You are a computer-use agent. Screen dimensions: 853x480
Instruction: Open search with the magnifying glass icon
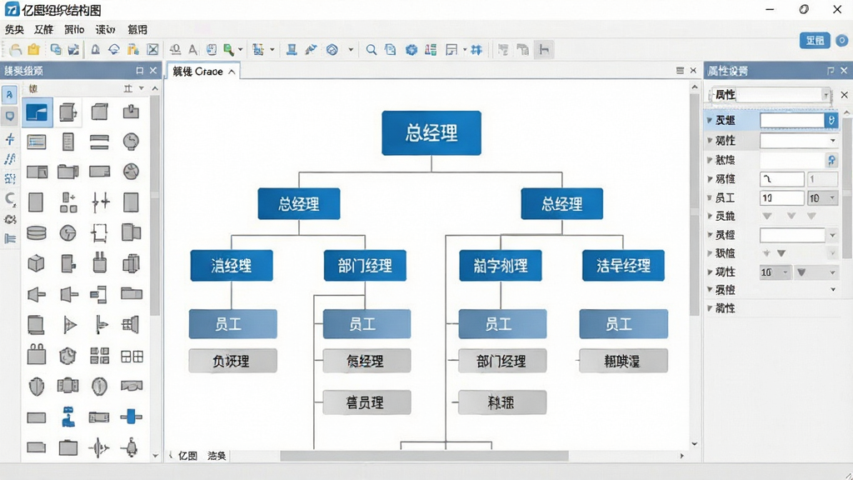[371, 49]
